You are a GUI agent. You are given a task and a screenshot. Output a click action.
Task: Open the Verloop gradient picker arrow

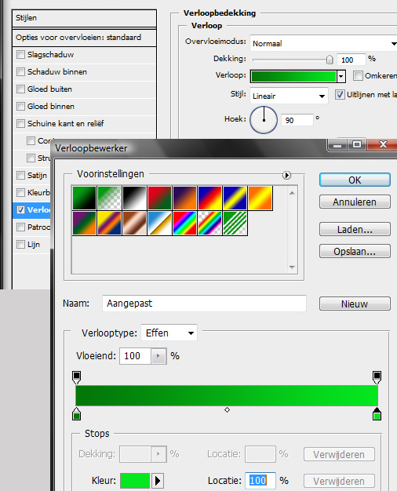click(x=341, y=76)
